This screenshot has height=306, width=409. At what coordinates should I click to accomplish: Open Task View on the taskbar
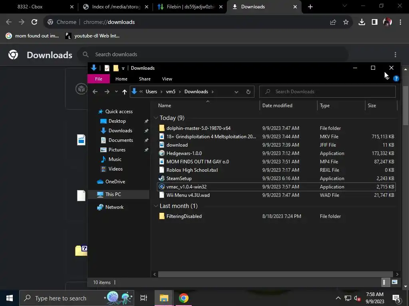[x=144, y=298]
